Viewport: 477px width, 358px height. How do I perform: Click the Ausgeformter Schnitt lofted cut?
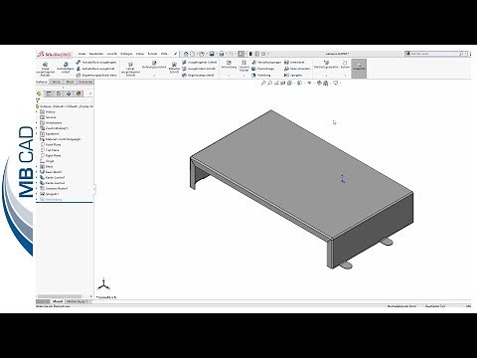pos(199,69)
